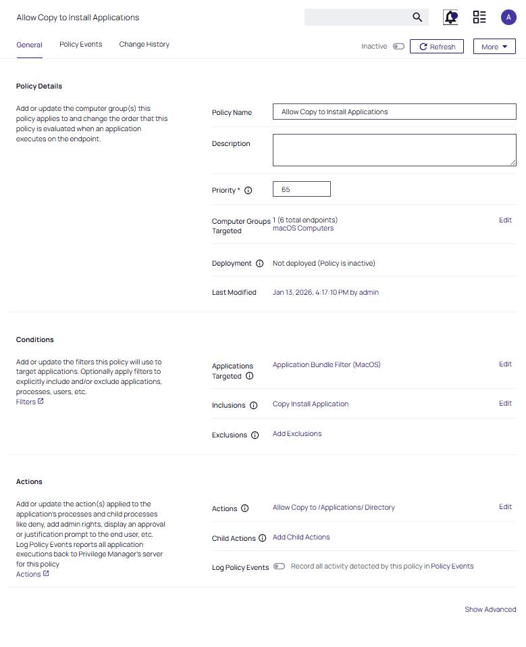
Task: Enable the Log Policy Events toggle
Action: click(279, 567)
